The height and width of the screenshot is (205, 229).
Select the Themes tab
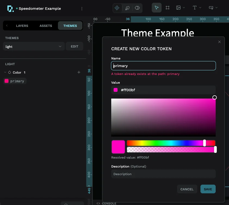(x=70, y=26)
